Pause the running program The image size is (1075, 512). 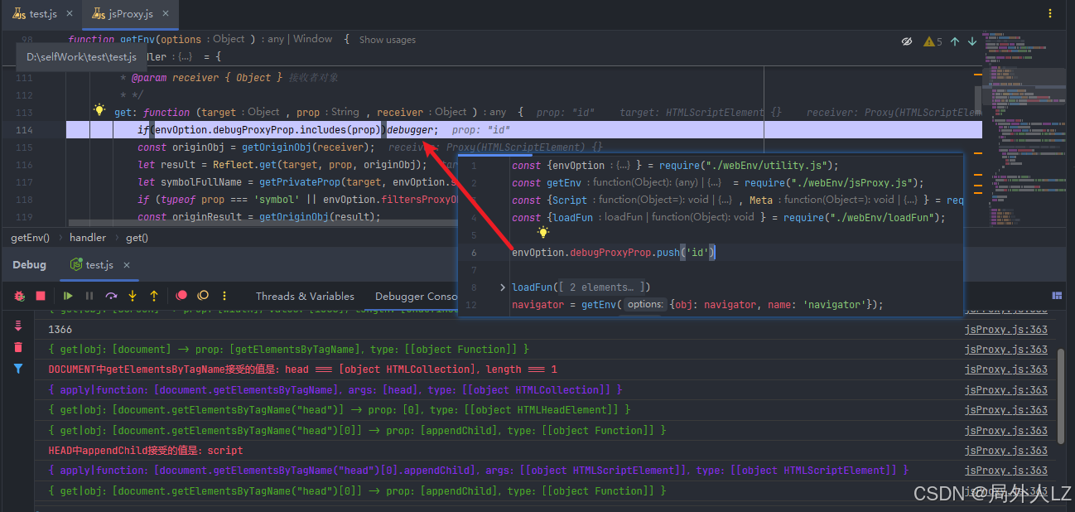pyautogui.click(x=89, y=296)
